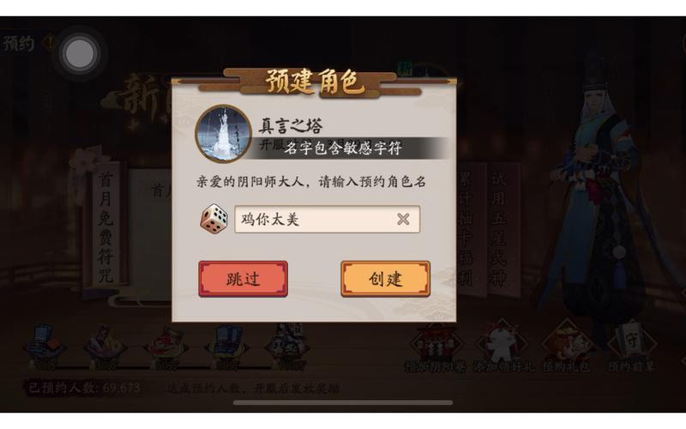Open the 预约 tab at top left
This screenshot has height=429, width=686.
[x=18, y=43]
